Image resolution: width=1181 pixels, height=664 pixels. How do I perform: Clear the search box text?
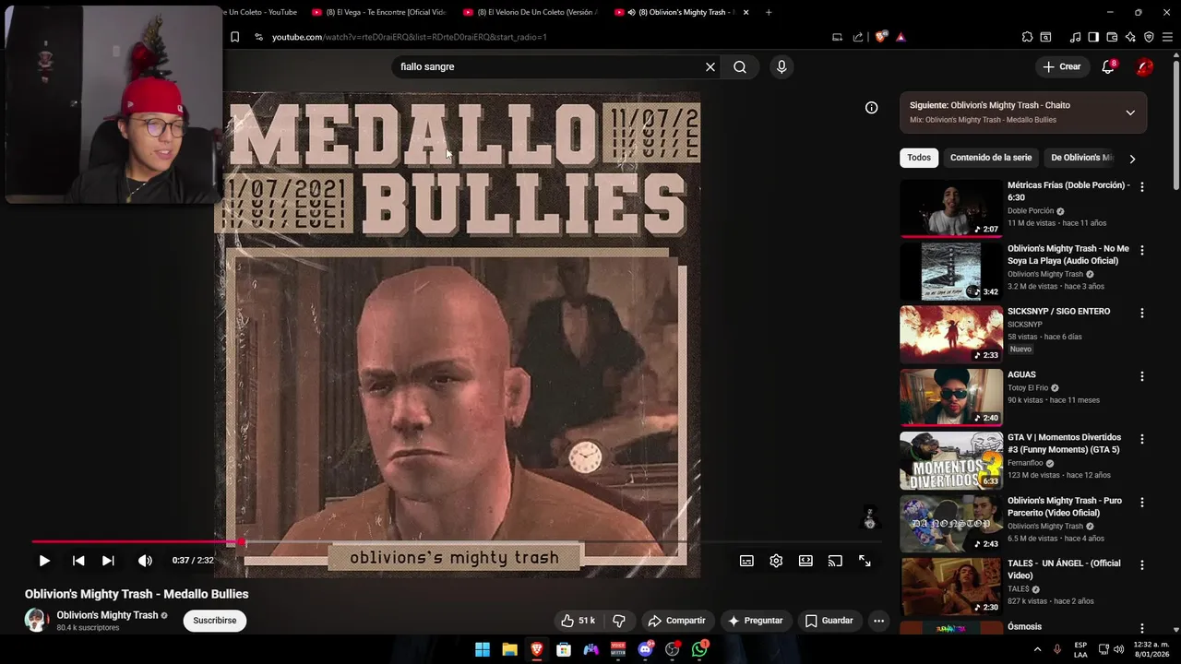coord(710,66)
